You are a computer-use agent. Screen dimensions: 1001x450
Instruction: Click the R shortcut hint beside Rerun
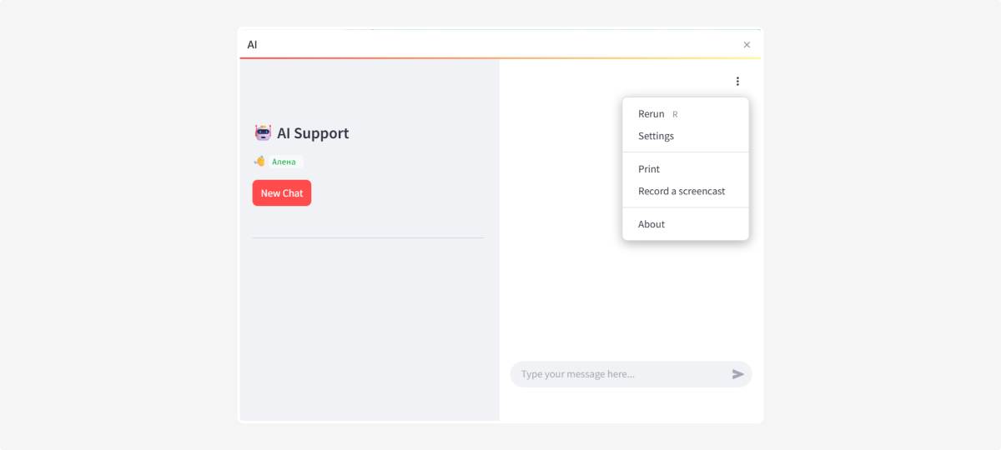675,114
